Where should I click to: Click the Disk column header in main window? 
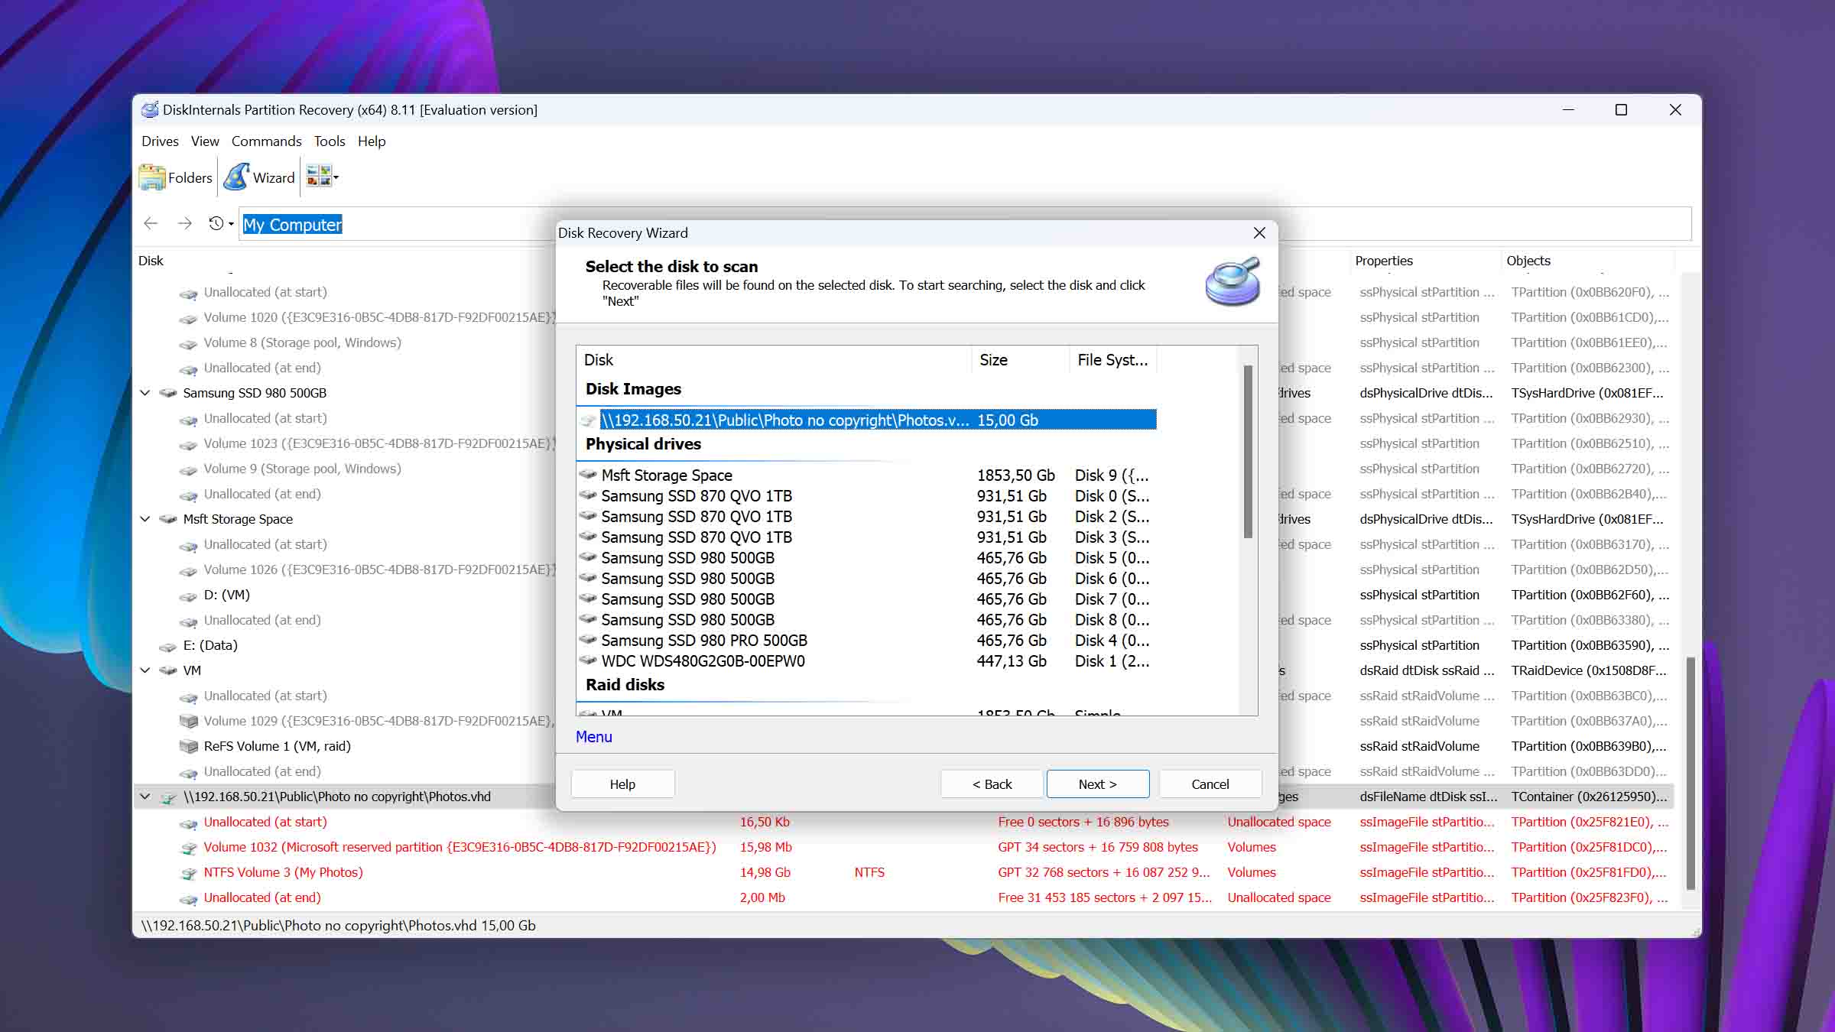tap(151, 261)
